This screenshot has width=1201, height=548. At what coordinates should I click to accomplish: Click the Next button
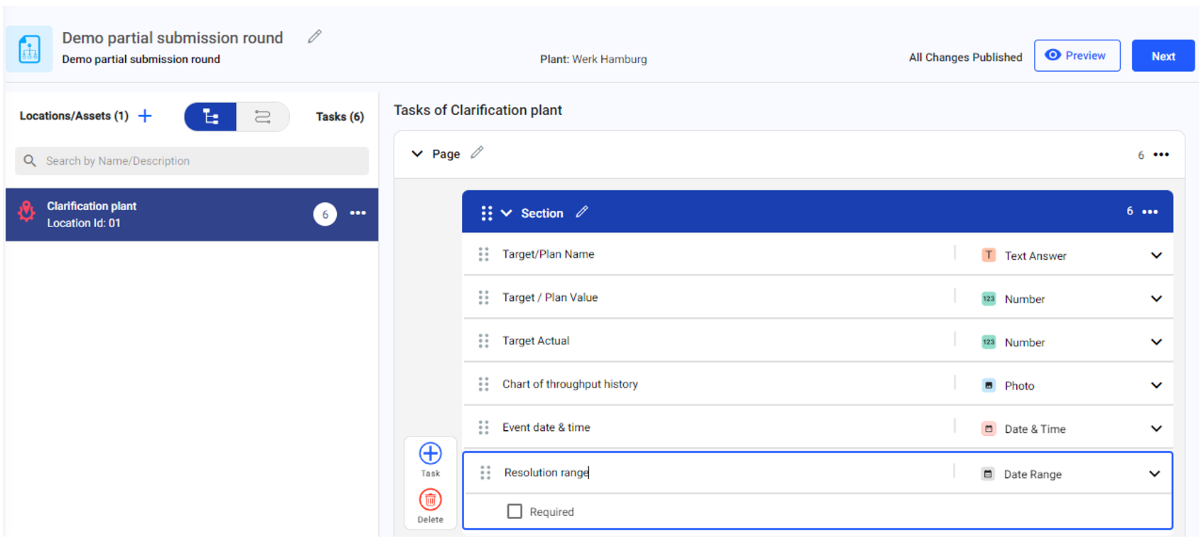1163,56
